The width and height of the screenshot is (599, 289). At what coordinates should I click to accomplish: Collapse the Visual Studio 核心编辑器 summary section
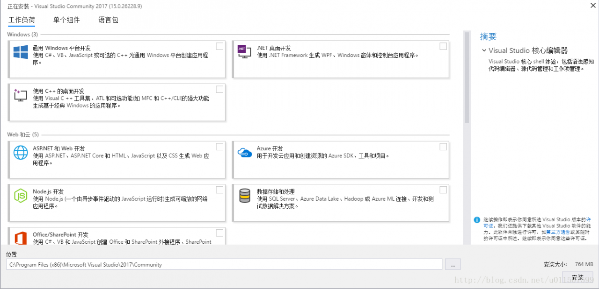[x=484, y=50]
